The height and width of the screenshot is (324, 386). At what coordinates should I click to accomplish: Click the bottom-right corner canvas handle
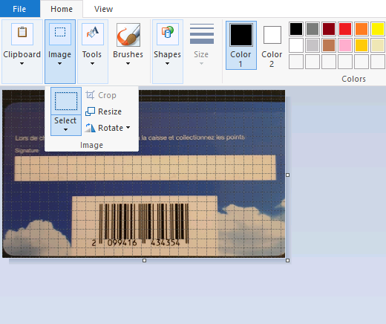click(x=287, y=260)
